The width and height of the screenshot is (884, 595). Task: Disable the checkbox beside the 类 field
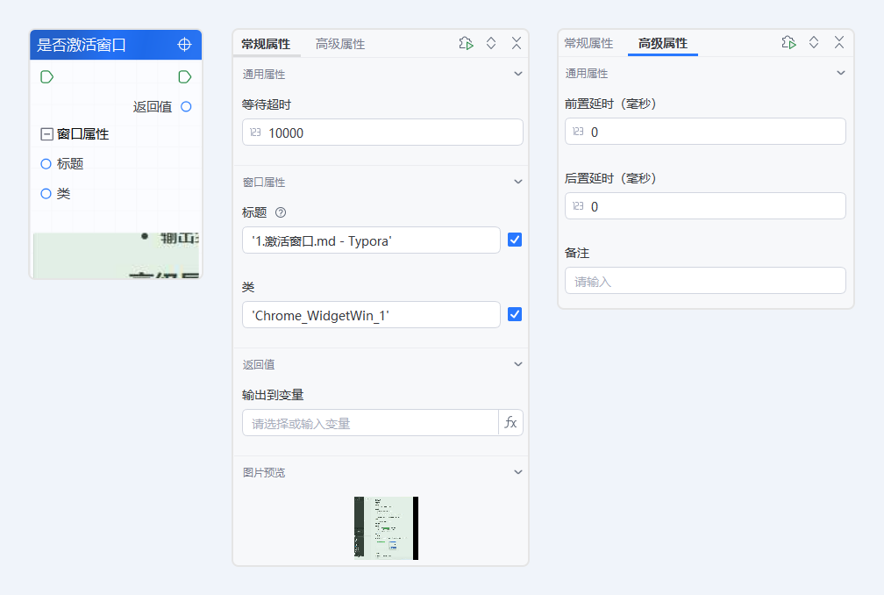[515, 314]
